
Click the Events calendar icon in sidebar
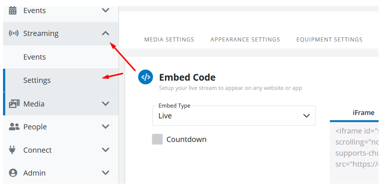[13, 11]
